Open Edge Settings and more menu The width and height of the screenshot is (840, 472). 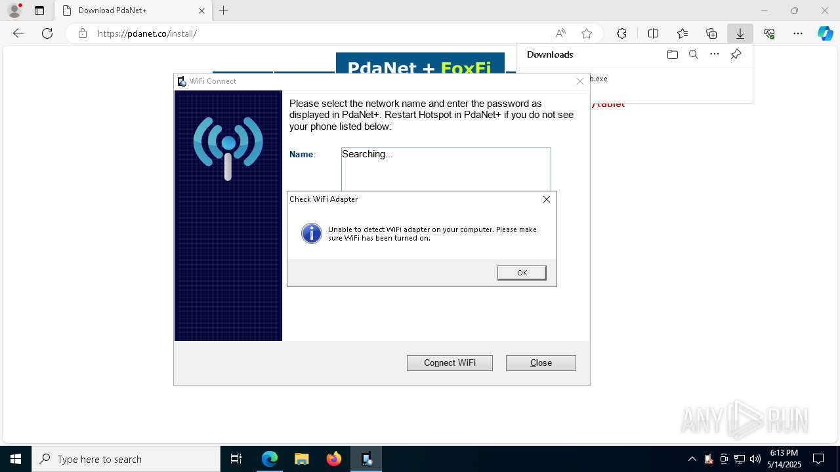coord(798,33)
